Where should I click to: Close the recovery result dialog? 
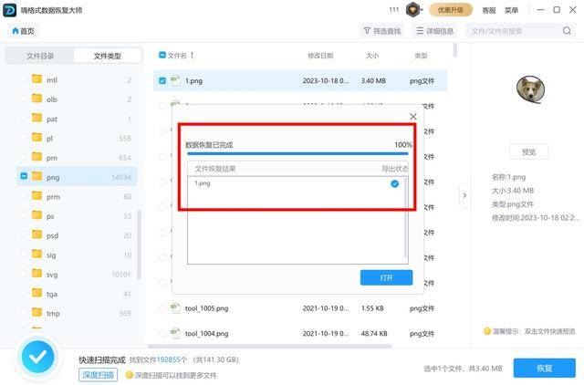(x=413, y=117)
